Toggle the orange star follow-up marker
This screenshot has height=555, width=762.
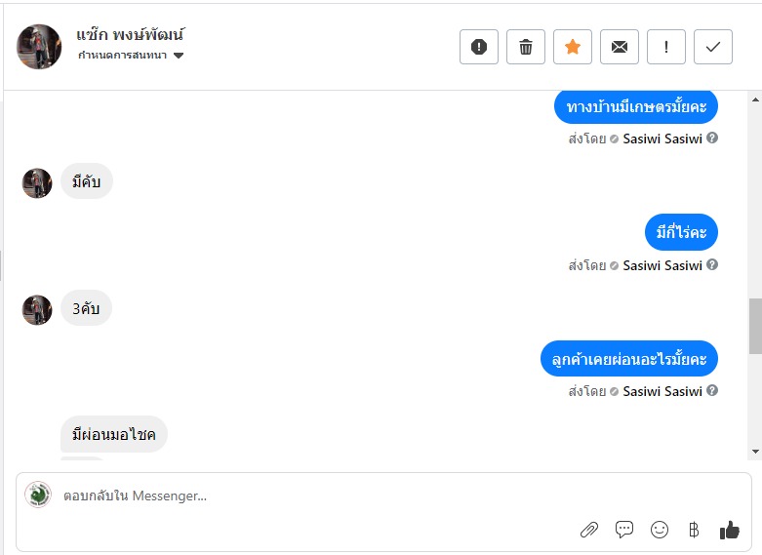coord(573,47)
